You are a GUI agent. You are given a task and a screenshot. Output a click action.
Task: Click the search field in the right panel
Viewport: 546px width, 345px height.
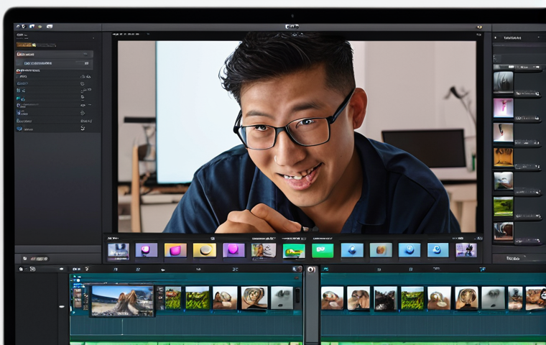point(519,58)
